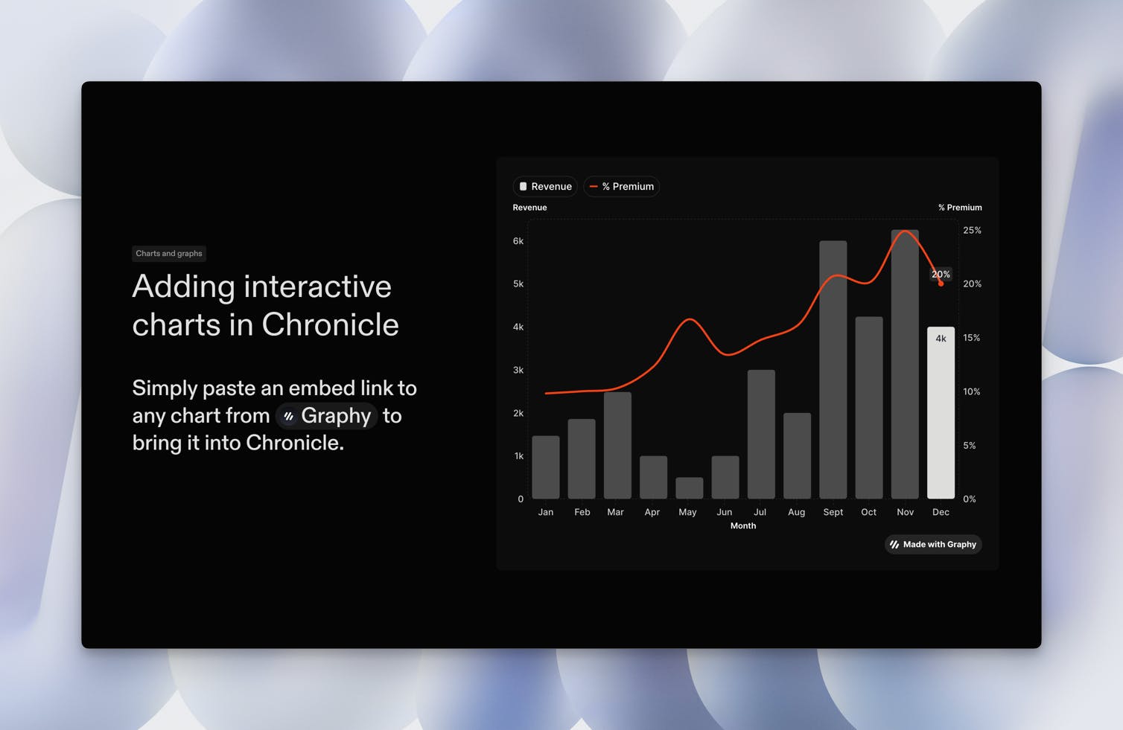1123x730 pixels.
Task: Select the Aug revenue bar
Action: [x=797, y=456]
